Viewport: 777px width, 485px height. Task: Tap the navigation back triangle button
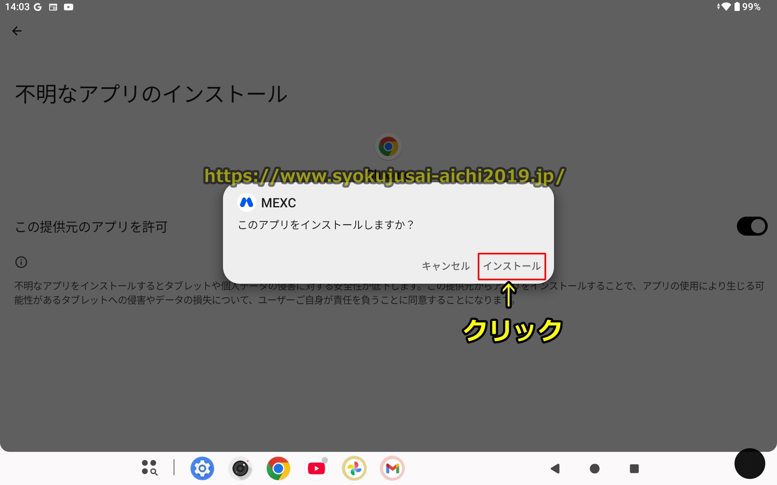(x=555, y=468)
